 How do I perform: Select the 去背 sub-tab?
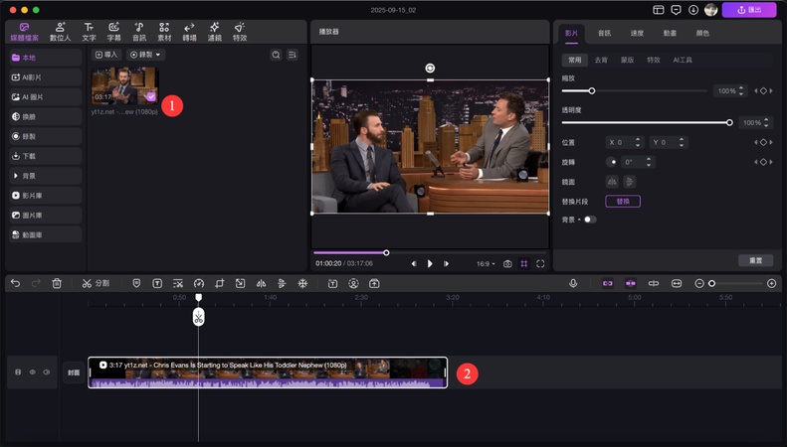pyautogui.click(x=601, y=60)
